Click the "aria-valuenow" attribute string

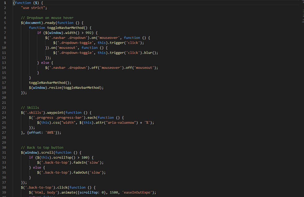[121, 123]
